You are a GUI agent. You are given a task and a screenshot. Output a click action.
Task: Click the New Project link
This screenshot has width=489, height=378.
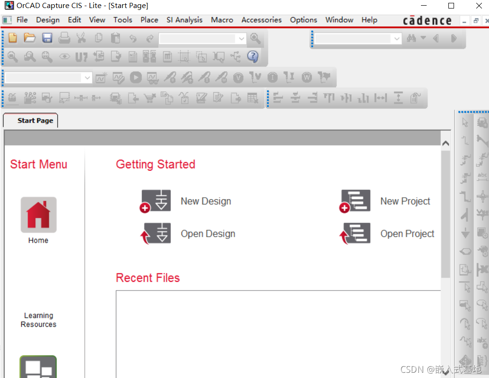click(405, 201)
